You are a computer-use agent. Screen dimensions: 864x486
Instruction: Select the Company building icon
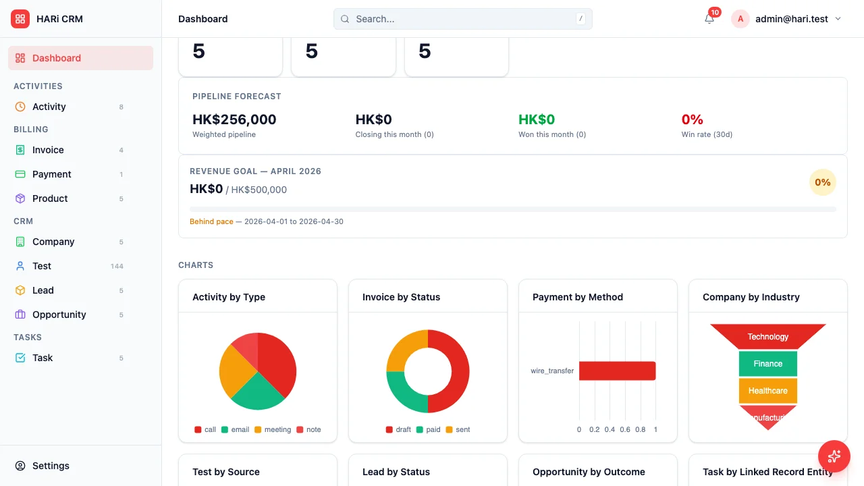[x=19, y=242]
